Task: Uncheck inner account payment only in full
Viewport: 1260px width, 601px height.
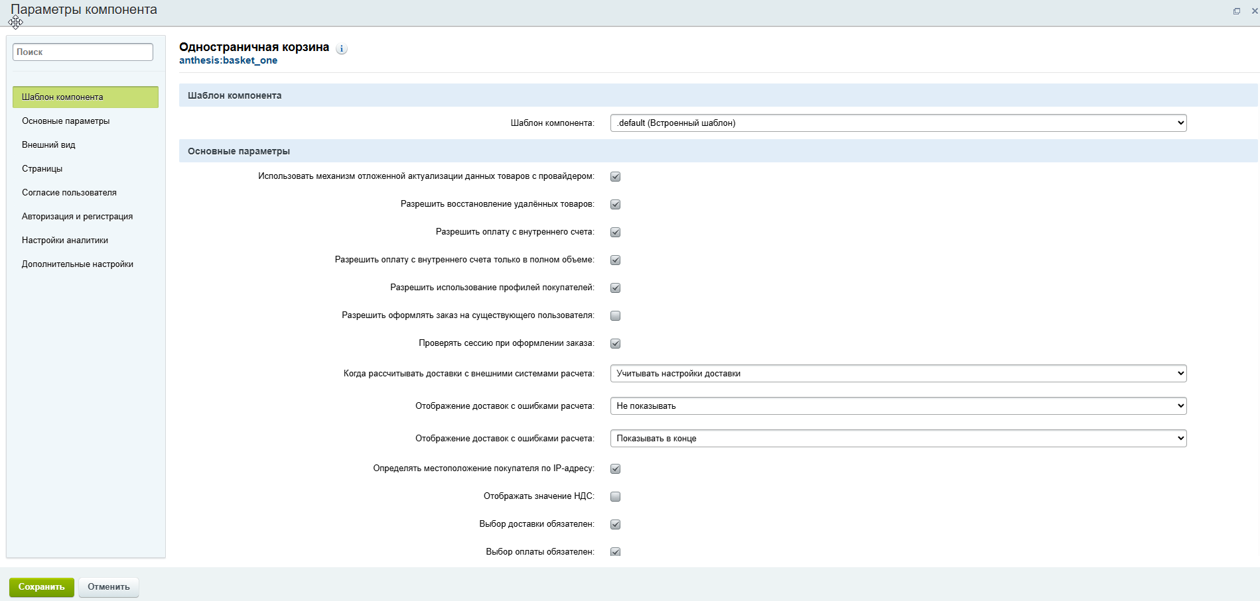Action: [616, 260]
